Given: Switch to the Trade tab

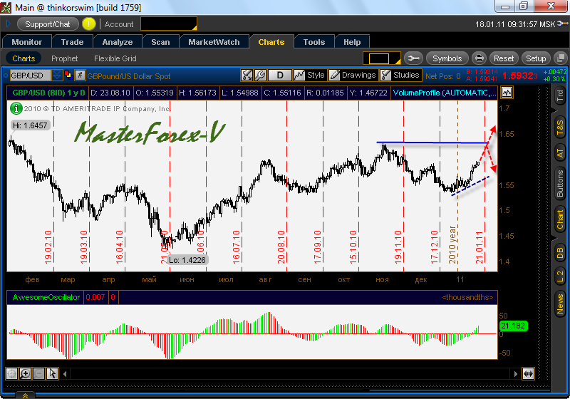Looking at the screenshot, I should pyautogui.click(x=73, y=42).
